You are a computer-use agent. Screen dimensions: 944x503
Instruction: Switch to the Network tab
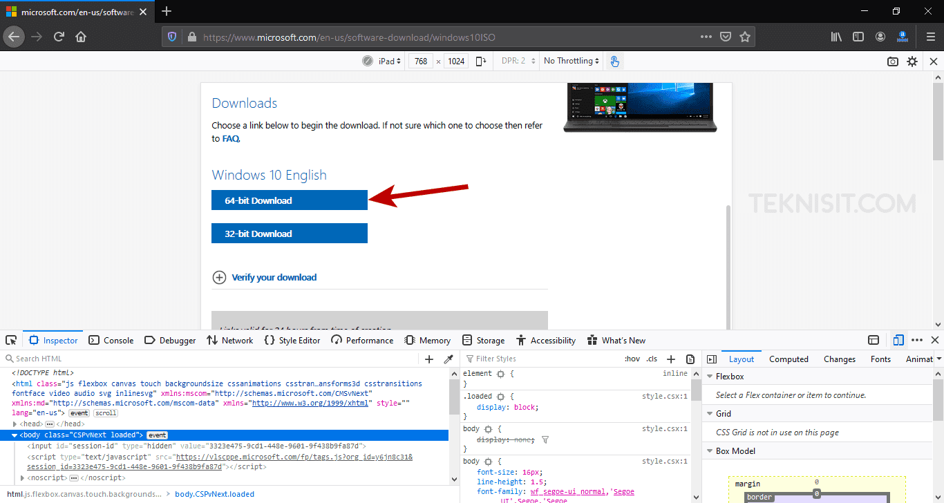pyautogui.click(x=230, y=340)
